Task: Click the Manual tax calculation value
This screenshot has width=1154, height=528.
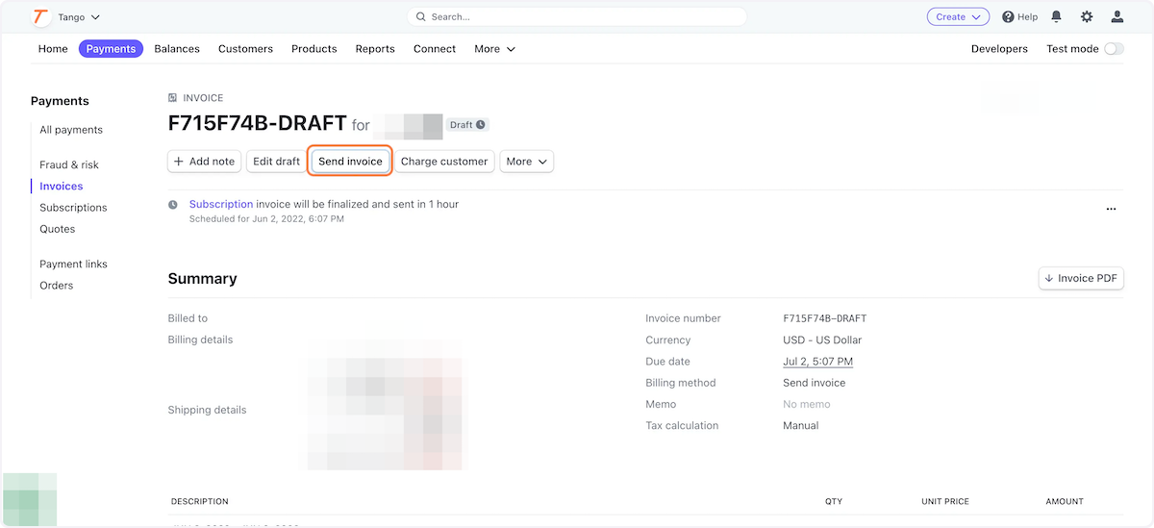Action: (800, 425)
